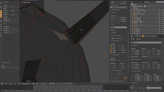Image resolution: width=164 pixels, height=92 pixels.
Task: Click the Flip Direction button
Action: (11, 21)
